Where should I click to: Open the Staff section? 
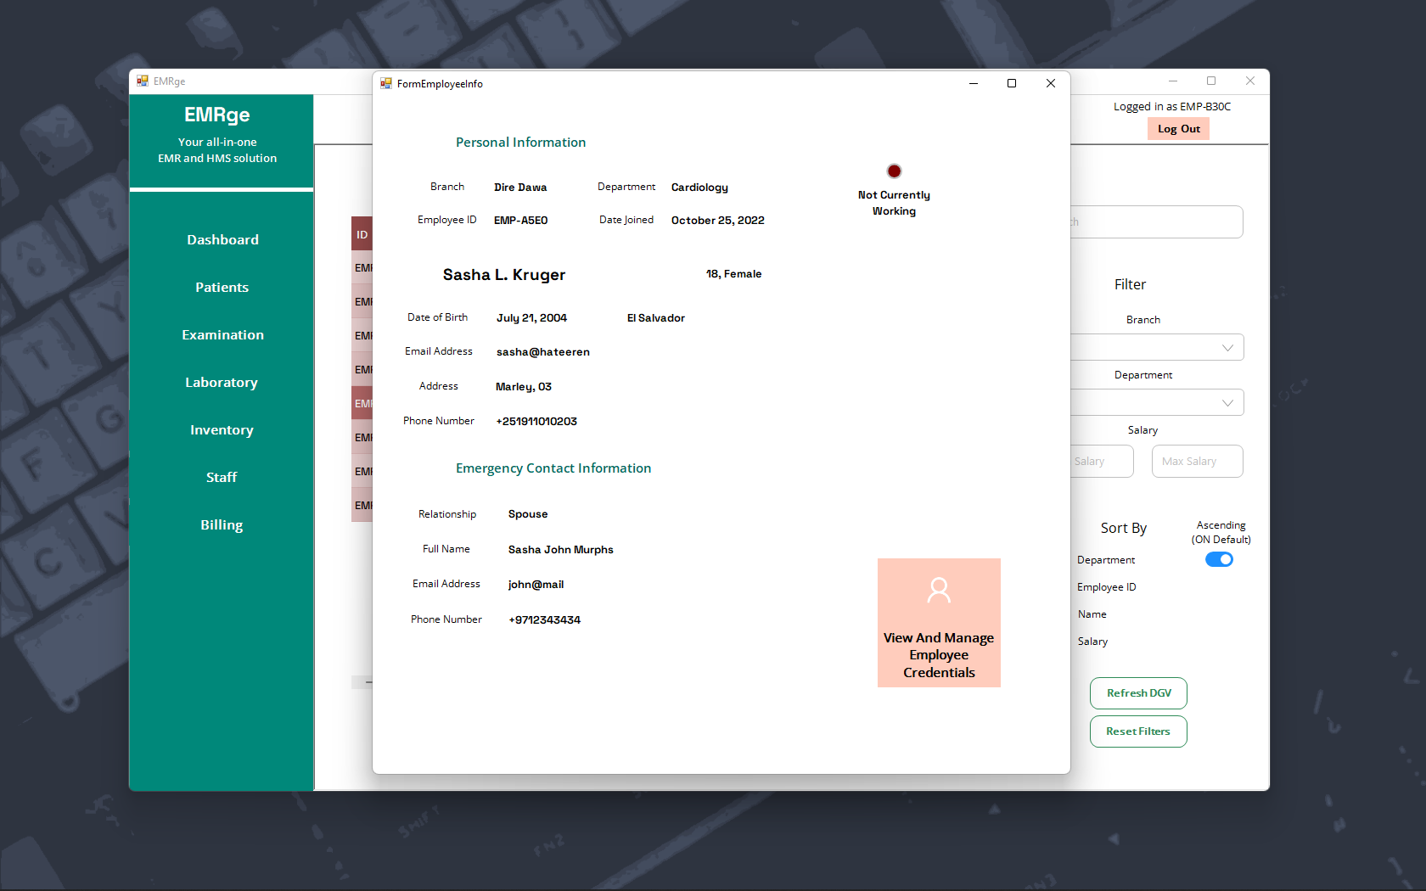[222, 477]
